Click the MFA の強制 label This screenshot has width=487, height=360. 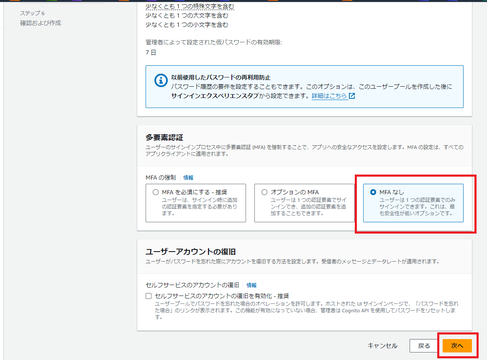coord(161,177)
